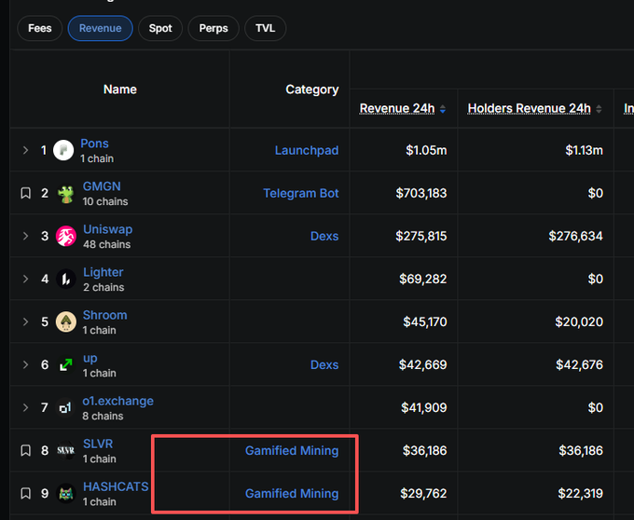The image size is (634, 520).
Task: Click the "8 chains" text under o1.exchange
Action: (x=103, y=417)
